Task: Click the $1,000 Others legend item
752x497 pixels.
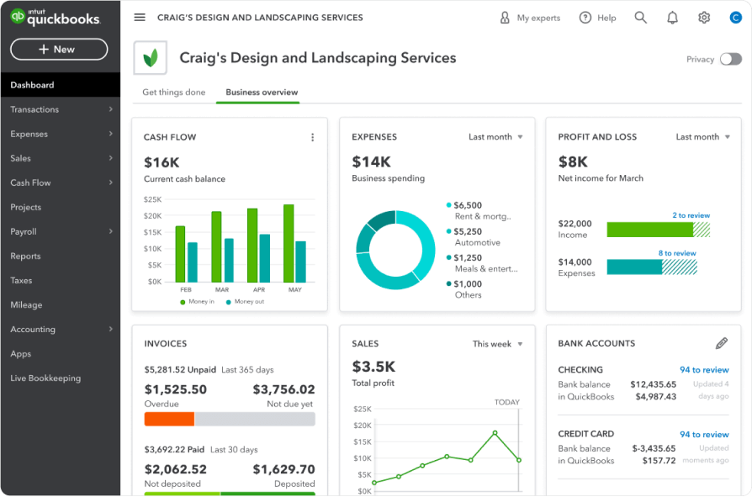Action: [463, 289]
